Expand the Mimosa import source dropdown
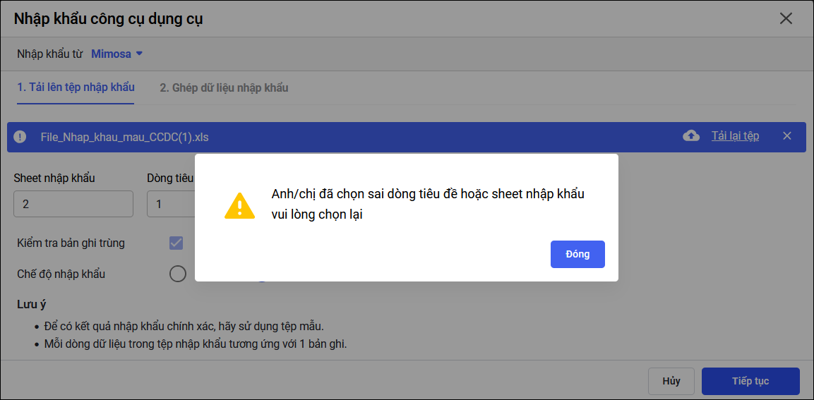Image resolution: width=814 pixels, height=400 pixels. (x=117, y=54)
